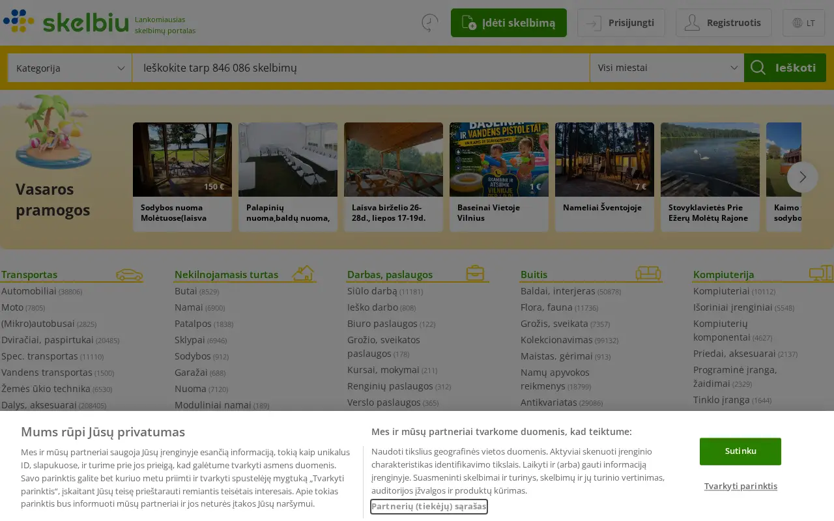Go to Butai subcategory
834x521 pixels.
tap(186, 291)
